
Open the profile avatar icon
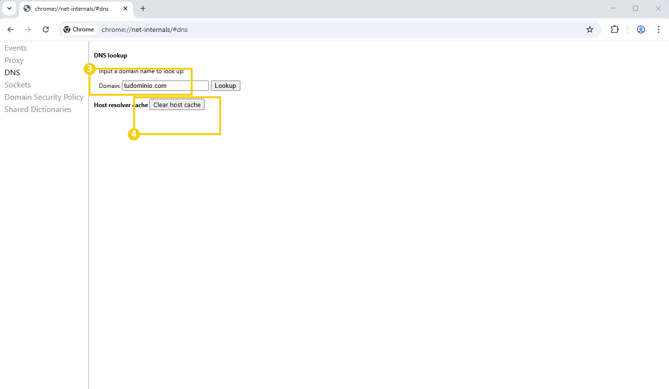pyautogui.click(x=640, y=29)
